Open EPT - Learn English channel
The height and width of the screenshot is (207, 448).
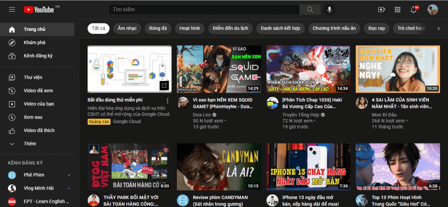coord(37,201)
